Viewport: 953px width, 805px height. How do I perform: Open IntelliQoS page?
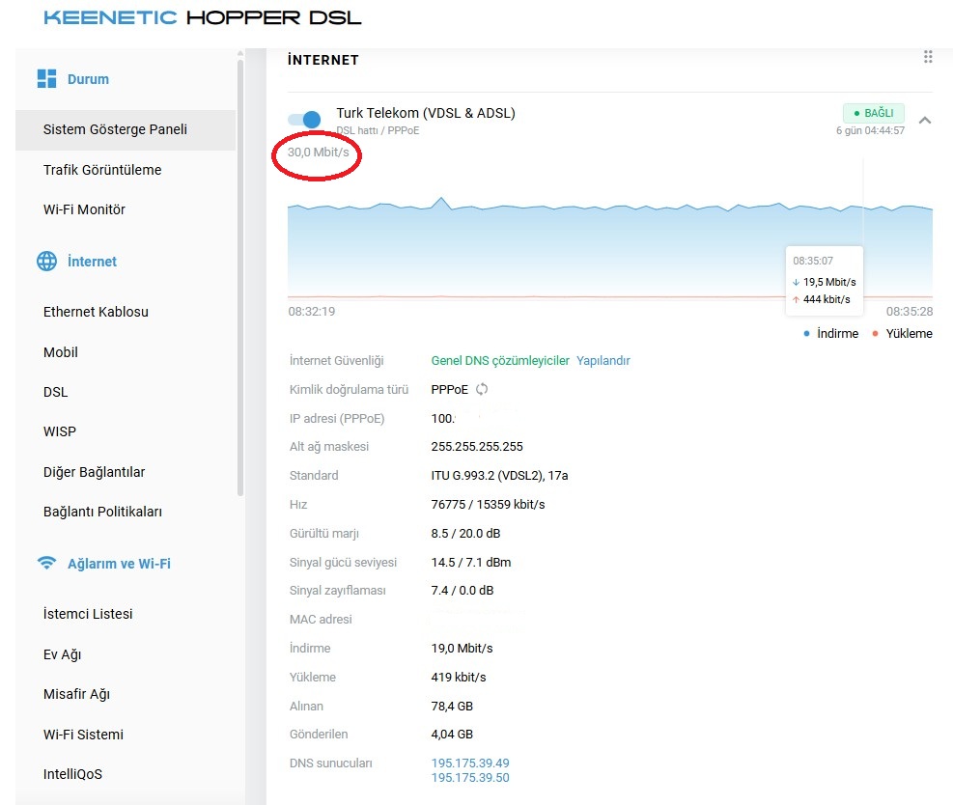point(72,774)
